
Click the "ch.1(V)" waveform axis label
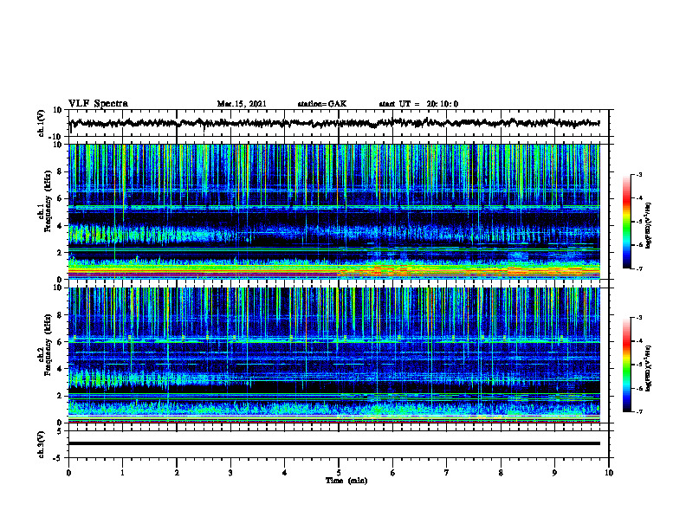tap(41, 123)
